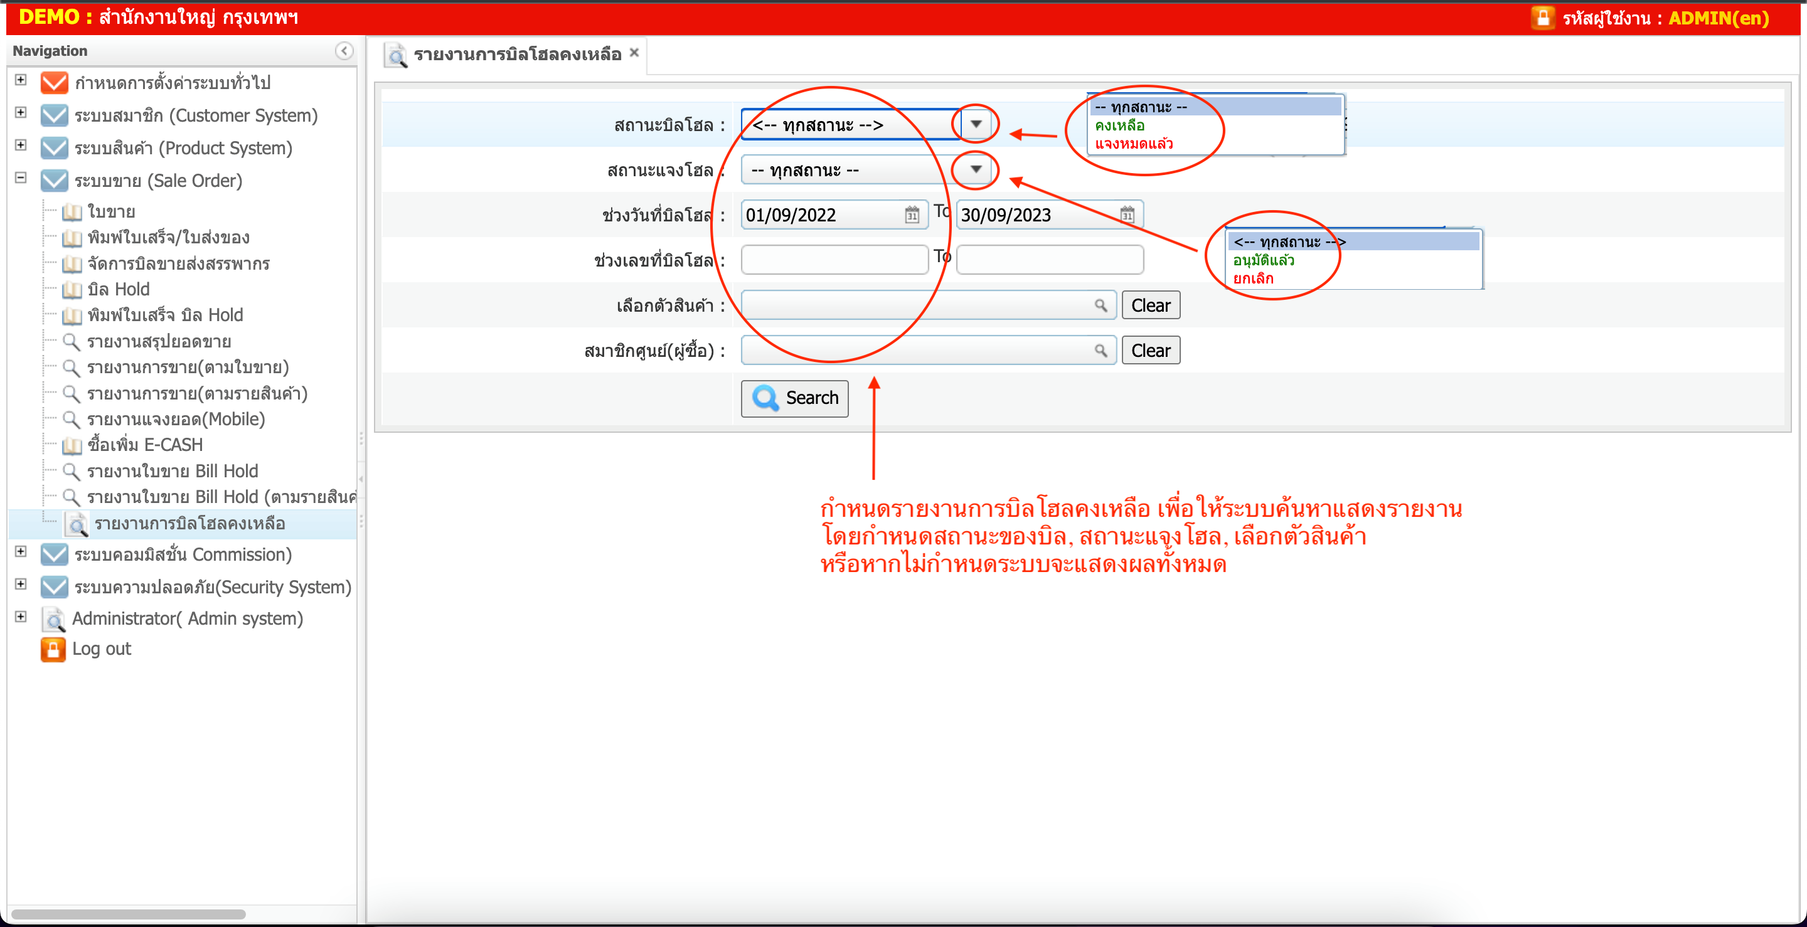
Task: Open the end date calendar picker icon
Action: [x=1127, y=215]
